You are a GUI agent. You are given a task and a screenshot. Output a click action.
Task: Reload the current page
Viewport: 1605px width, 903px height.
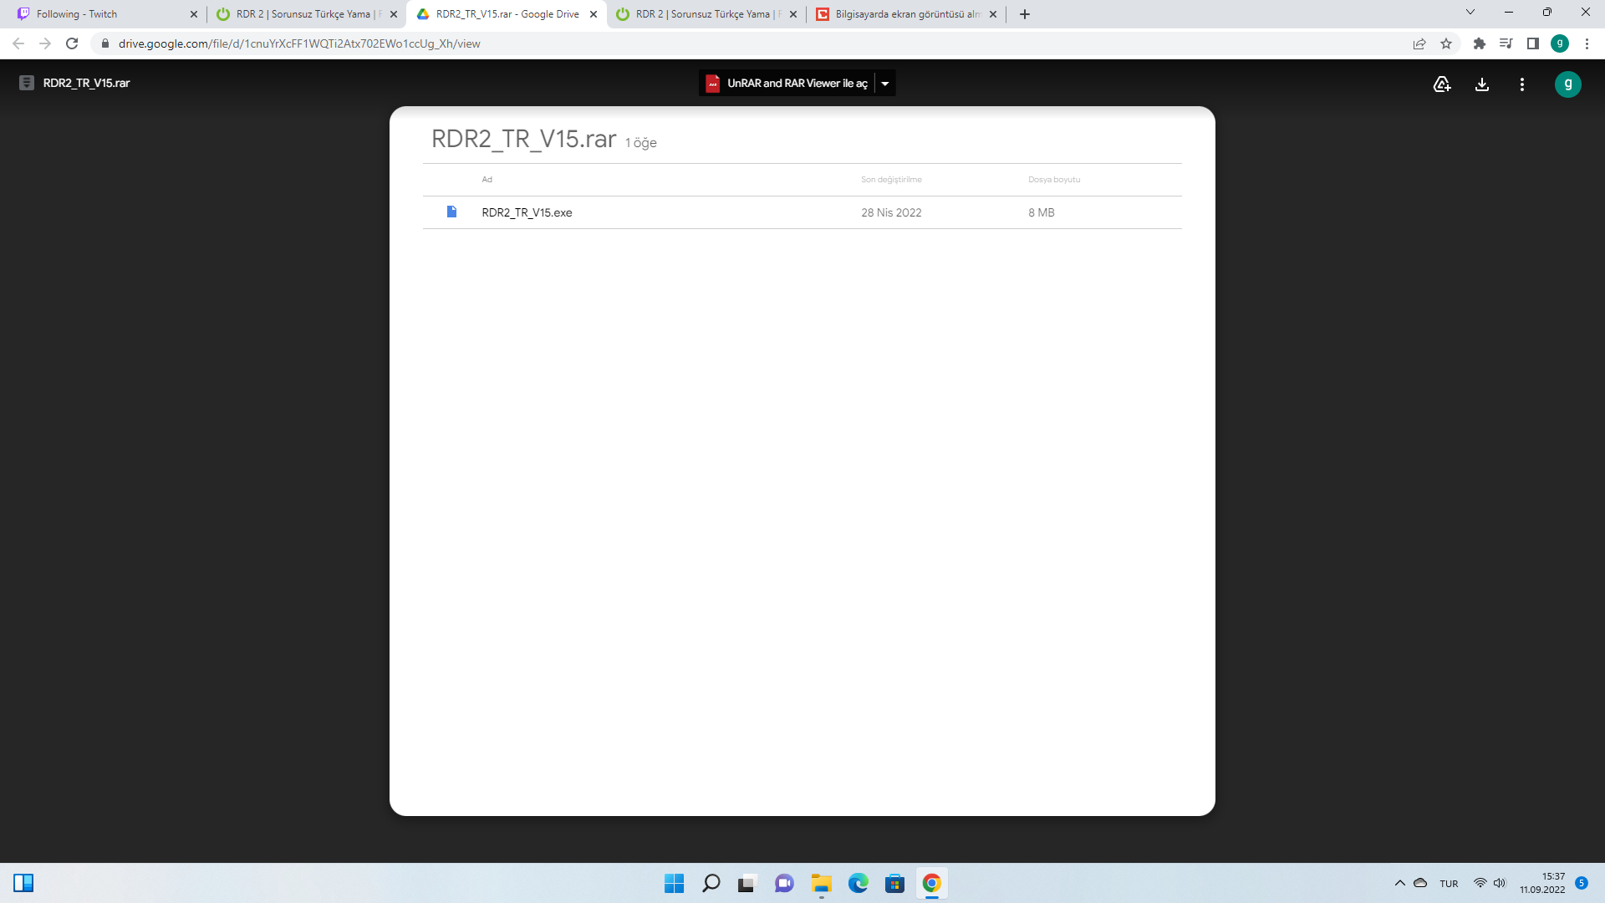click(72, 43)
